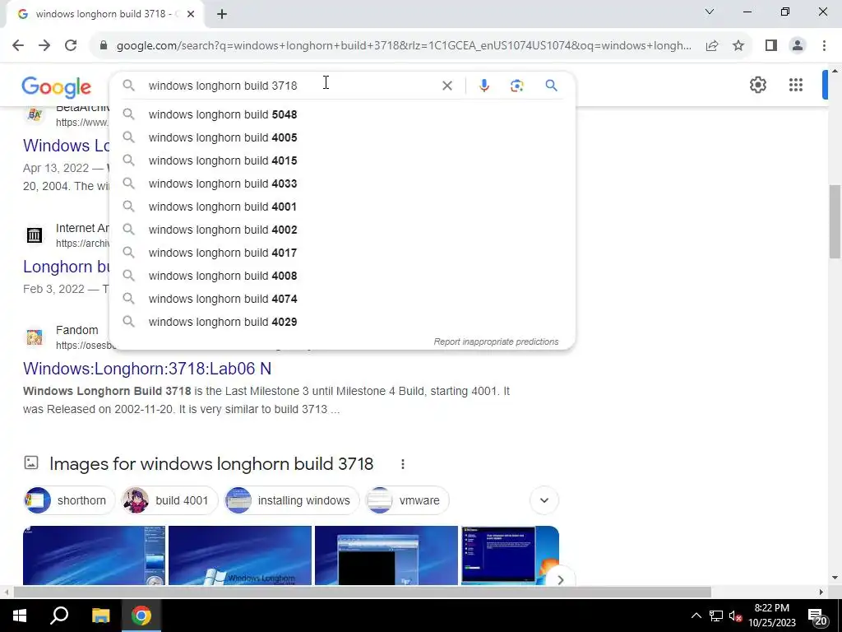
Task: Open File Explorer from the taskbar
Action: click(100, 616)
